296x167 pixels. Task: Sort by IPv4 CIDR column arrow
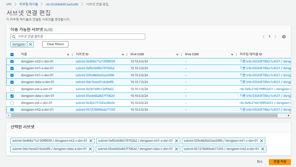(177, 55)
